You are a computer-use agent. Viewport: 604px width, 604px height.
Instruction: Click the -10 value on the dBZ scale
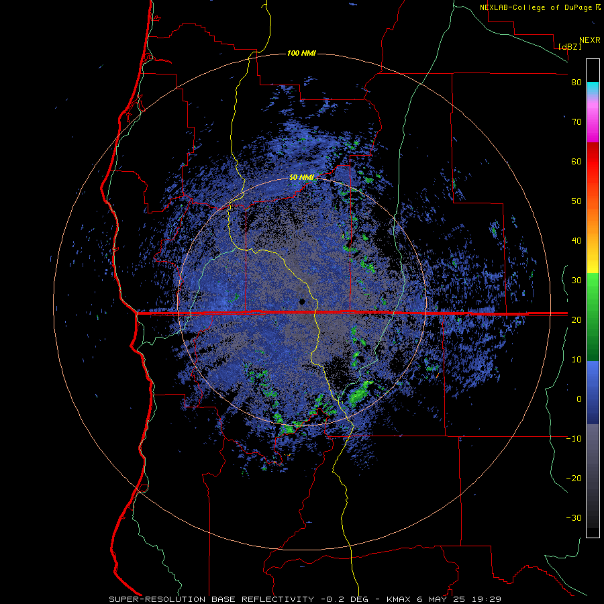[574, 439]
